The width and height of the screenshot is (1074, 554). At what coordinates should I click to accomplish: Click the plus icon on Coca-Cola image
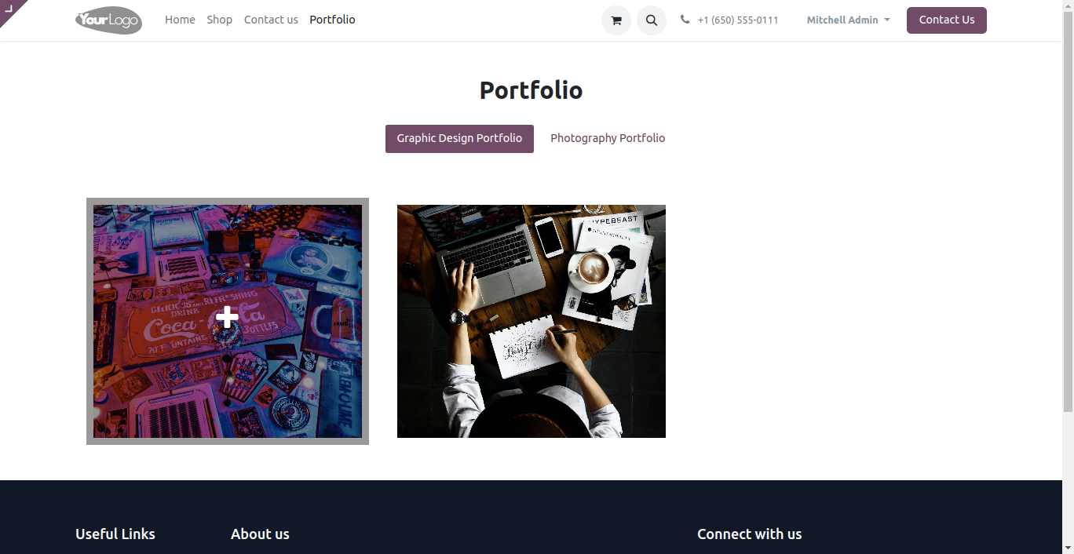228,317
